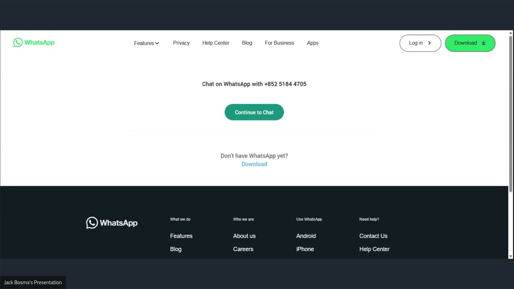This screenshot has width=514, height=289.
Task: Click the WhatsApp logo in the header
Action: [34, 43]
